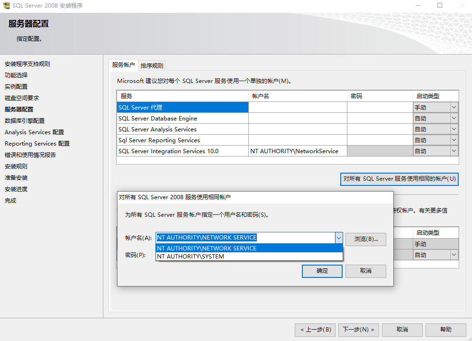Select the SQL Server Analysis Services row
The image size is (472, 341).
coord(183,129)
